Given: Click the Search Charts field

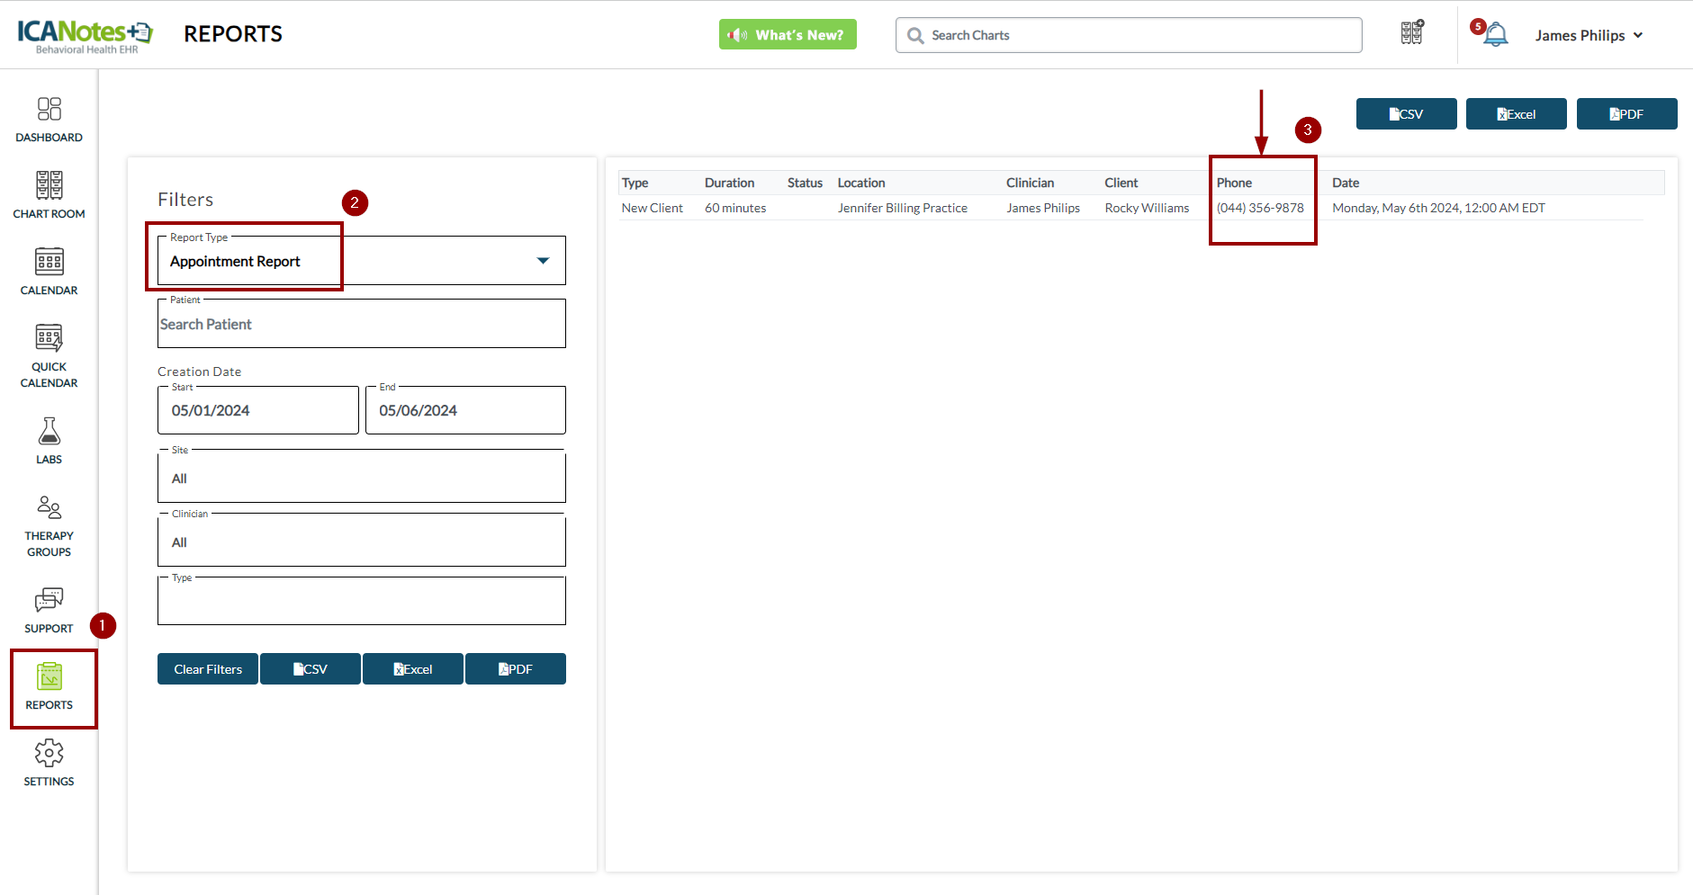Looking at the screenshot, I should click(x=1129, y=35).
